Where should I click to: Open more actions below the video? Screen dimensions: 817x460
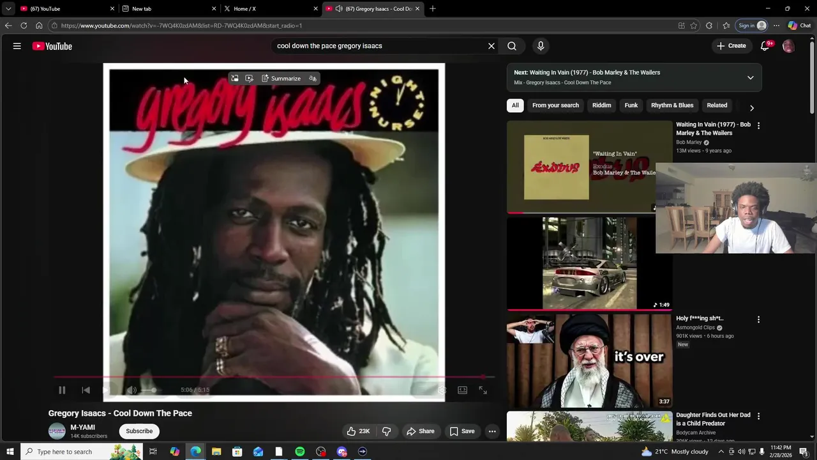coord(492,431)
